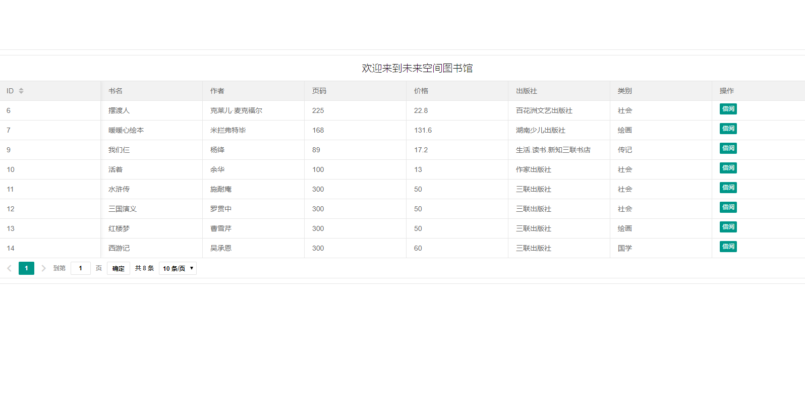Click publisher 湖南少儿出版社
805x415 pixels.
[x=541, y=130]
